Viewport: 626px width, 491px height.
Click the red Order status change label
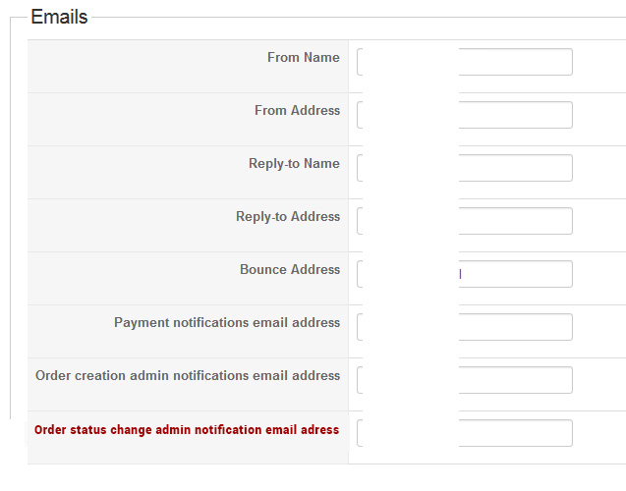click(x=187, y=430)
